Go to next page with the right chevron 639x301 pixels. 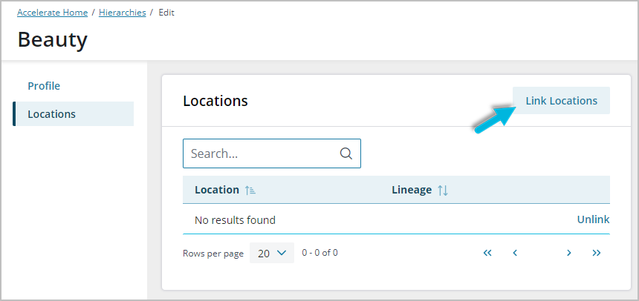(x=569, y=253)
